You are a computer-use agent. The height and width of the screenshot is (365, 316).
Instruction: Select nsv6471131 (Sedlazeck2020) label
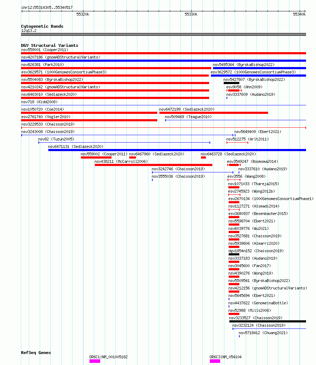76,146
